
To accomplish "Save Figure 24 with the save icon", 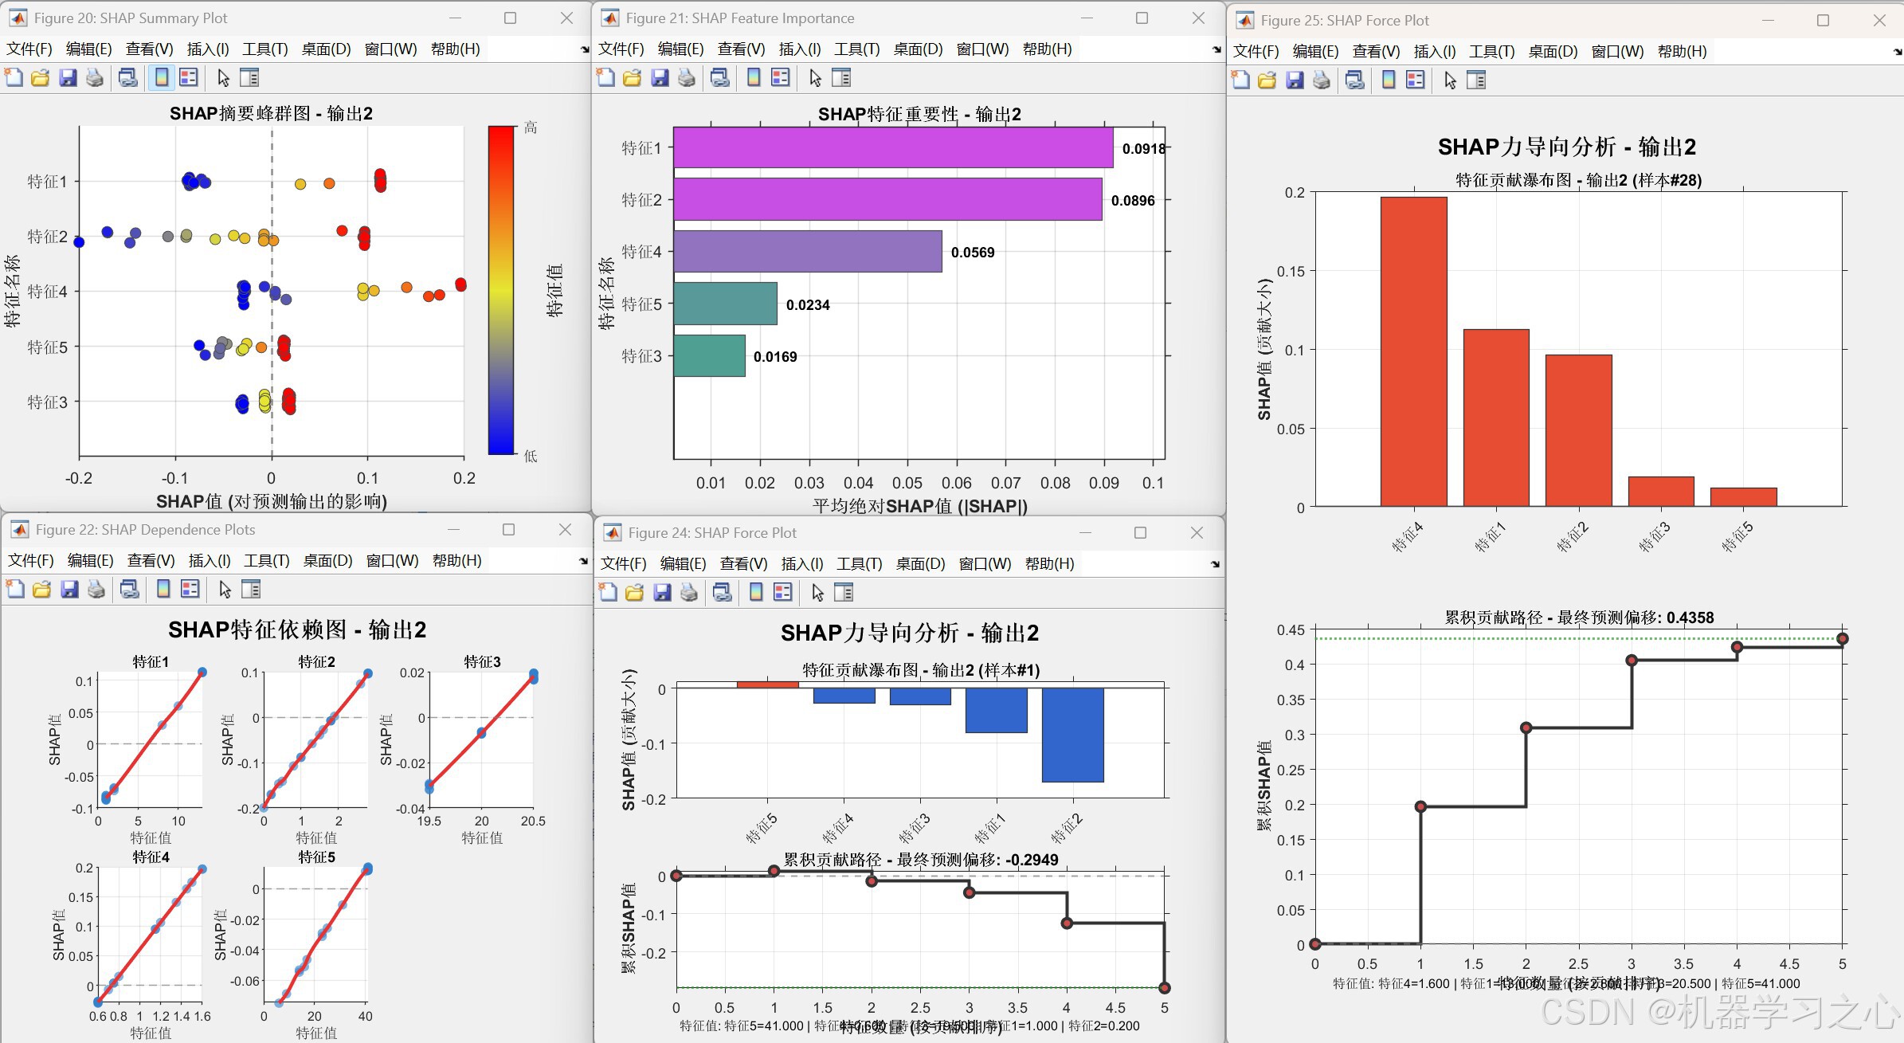I will [662, 592].
